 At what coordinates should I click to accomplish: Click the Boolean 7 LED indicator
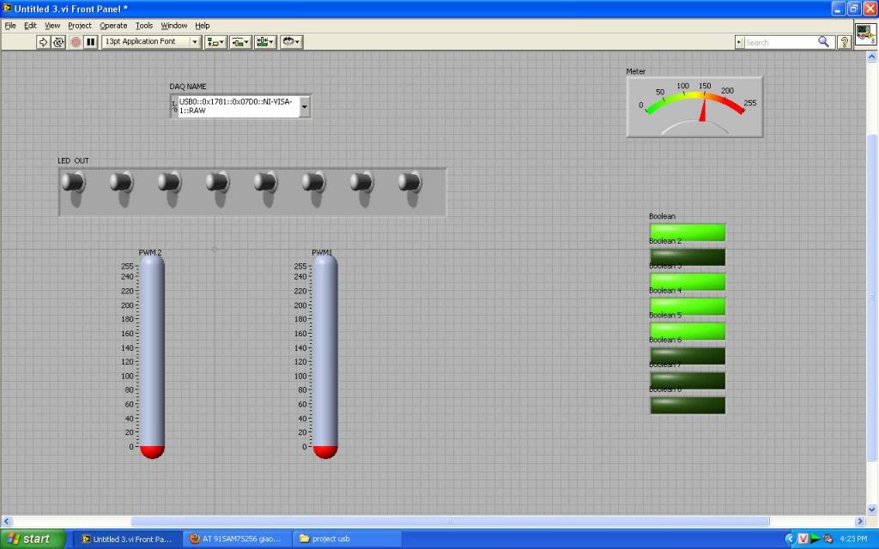pos(688,380)
